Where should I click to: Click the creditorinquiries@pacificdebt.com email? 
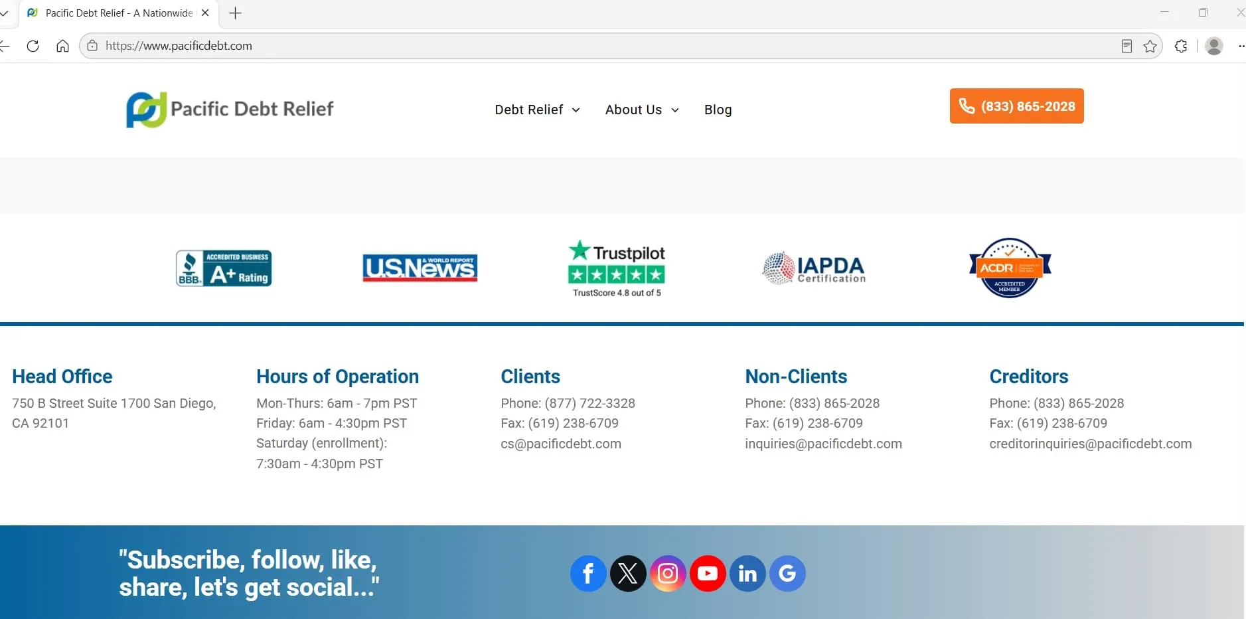point(1091,444)
